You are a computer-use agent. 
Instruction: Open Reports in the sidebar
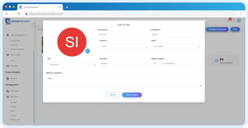13,79
